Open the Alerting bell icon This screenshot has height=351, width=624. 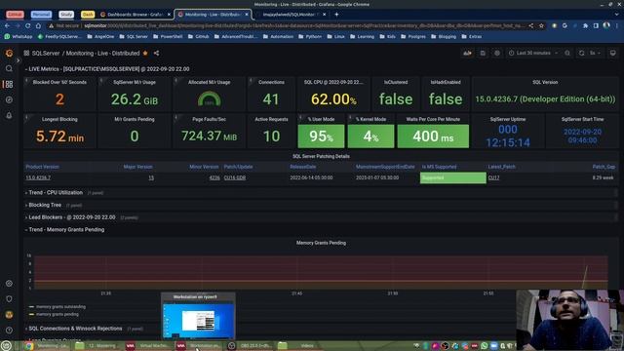(9, 115)
